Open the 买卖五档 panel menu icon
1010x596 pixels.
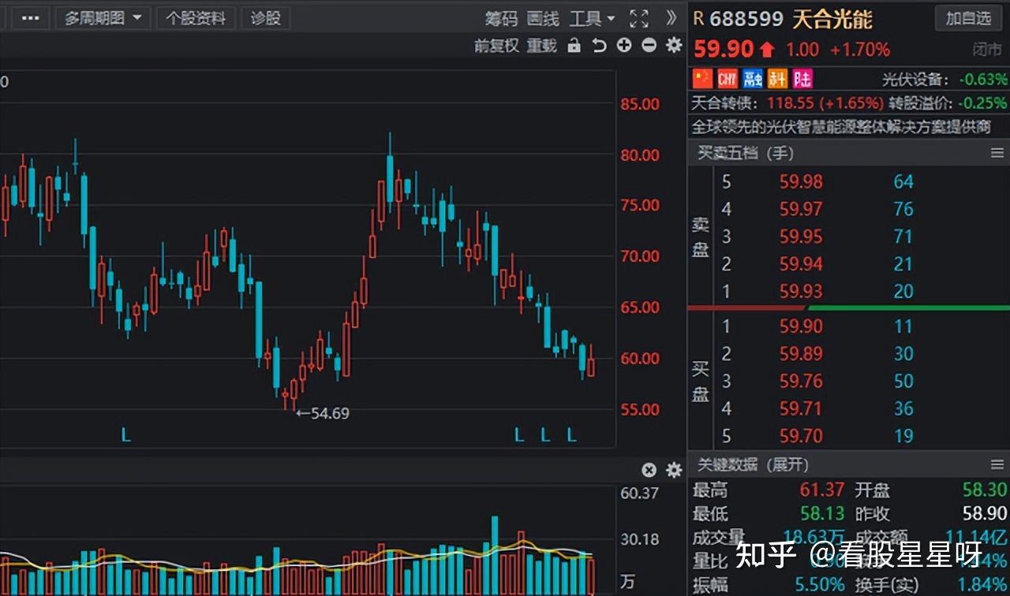click(x=997, y=153)
